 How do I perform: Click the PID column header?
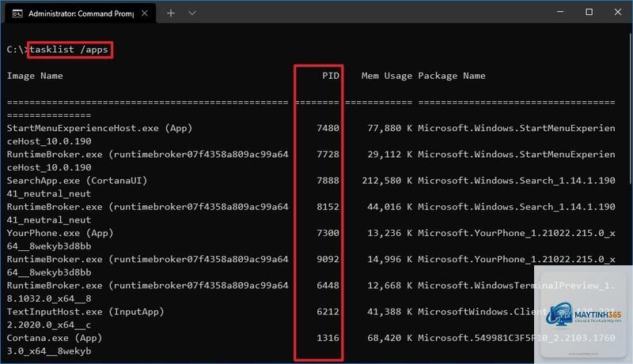331,76
